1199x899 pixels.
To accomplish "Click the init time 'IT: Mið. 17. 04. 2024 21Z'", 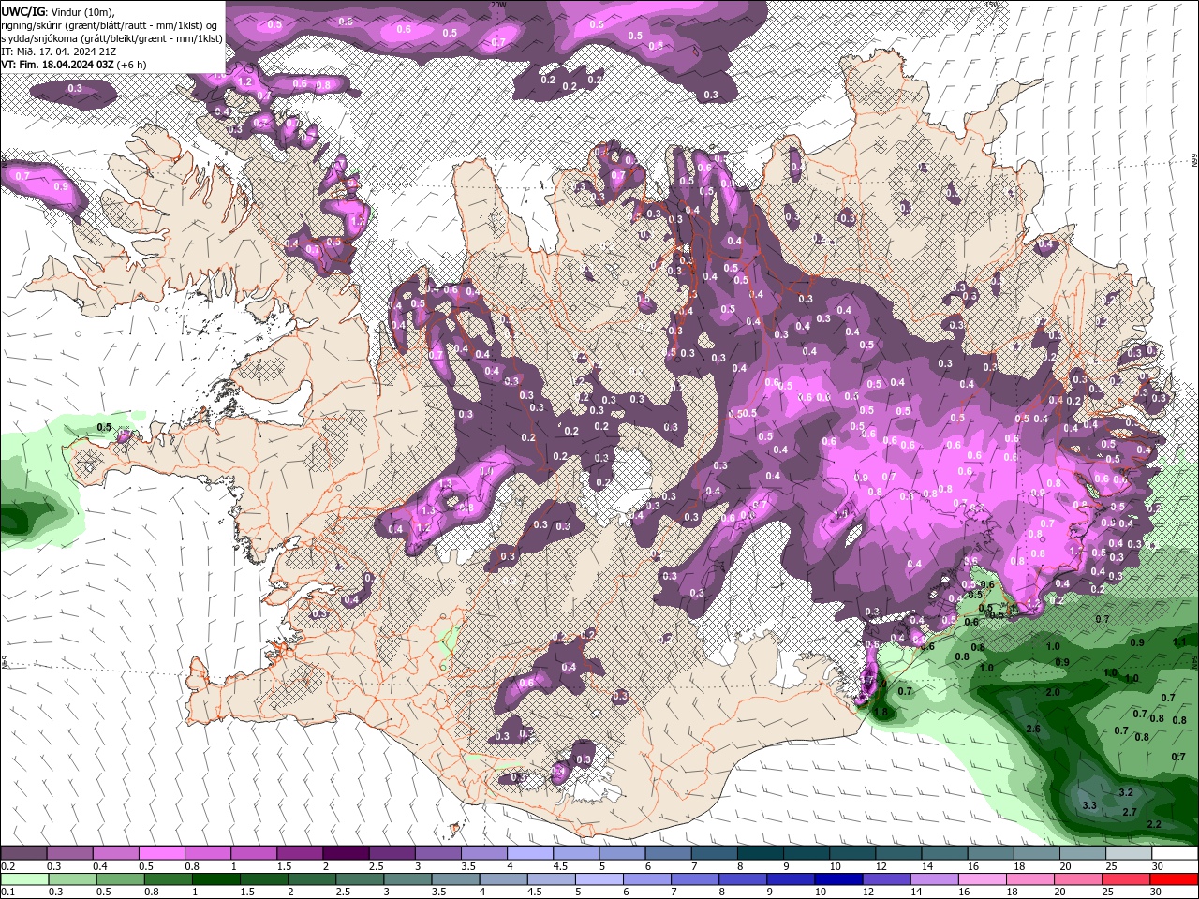I will click(61, 52).
